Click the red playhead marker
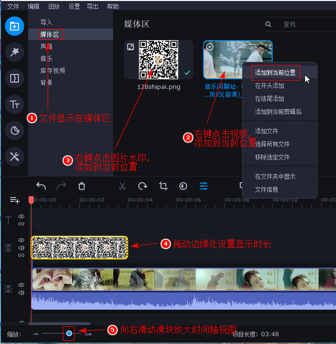This screenshot has height=344, width=336. pos(31,200)
